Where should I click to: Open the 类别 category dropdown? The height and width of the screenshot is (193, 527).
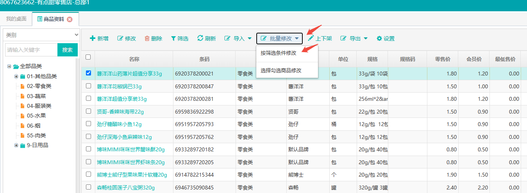[41, 35]
